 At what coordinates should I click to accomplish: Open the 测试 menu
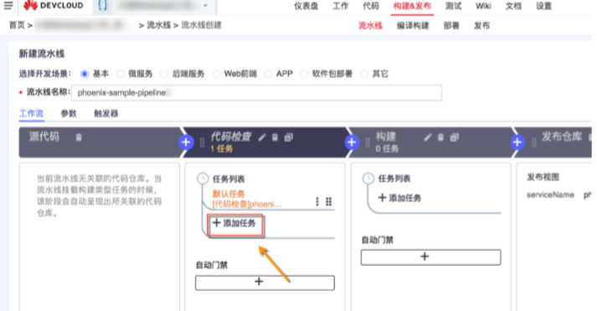pos(453,6)
